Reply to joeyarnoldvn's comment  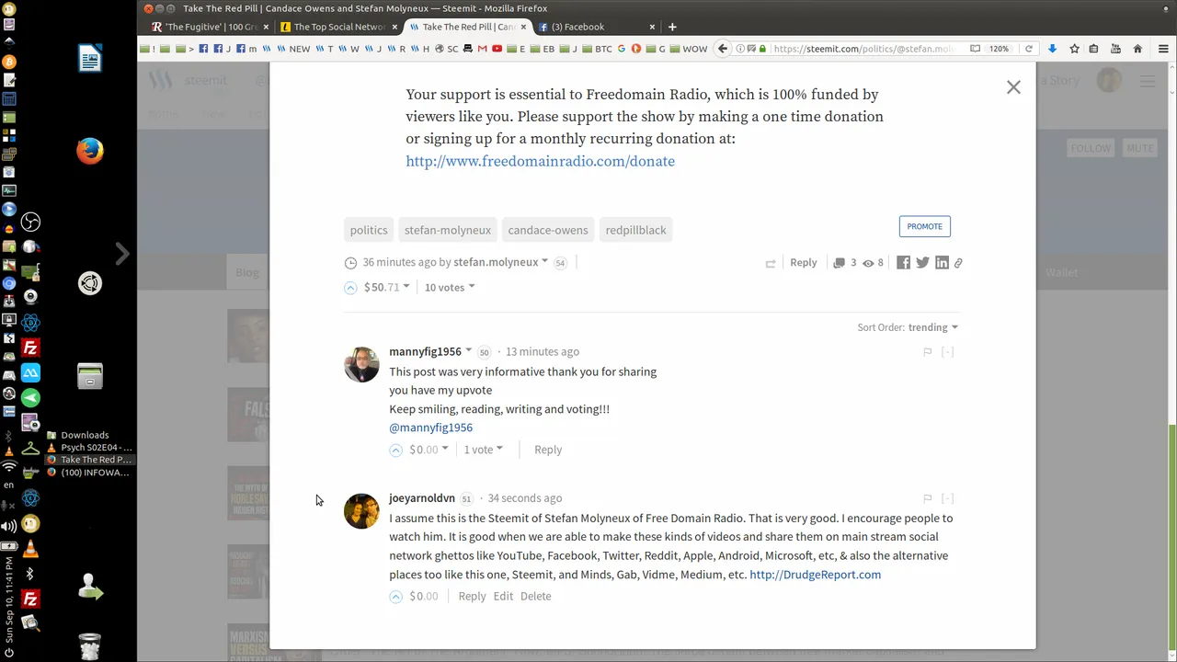coord(472,596)
